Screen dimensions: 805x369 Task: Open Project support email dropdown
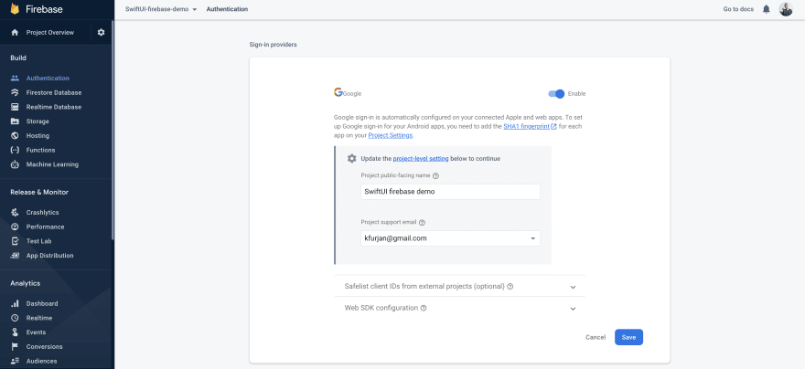click(450, 238)
